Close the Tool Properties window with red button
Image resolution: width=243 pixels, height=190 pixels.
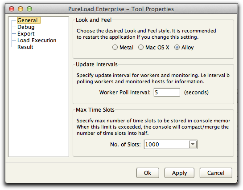pyautogui.click(x=12, y=9)
